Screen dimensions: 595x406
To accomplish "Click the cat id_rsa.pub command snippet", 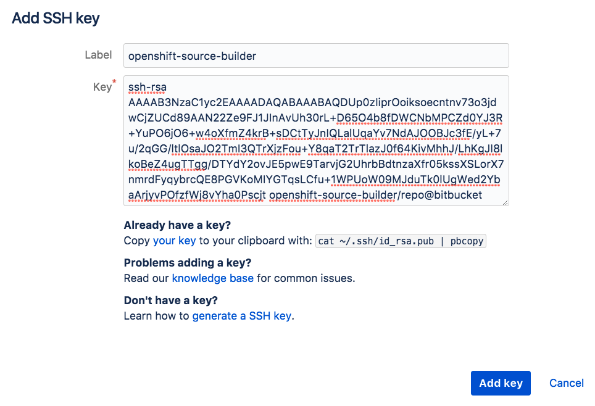I will [x=401, y=241].
